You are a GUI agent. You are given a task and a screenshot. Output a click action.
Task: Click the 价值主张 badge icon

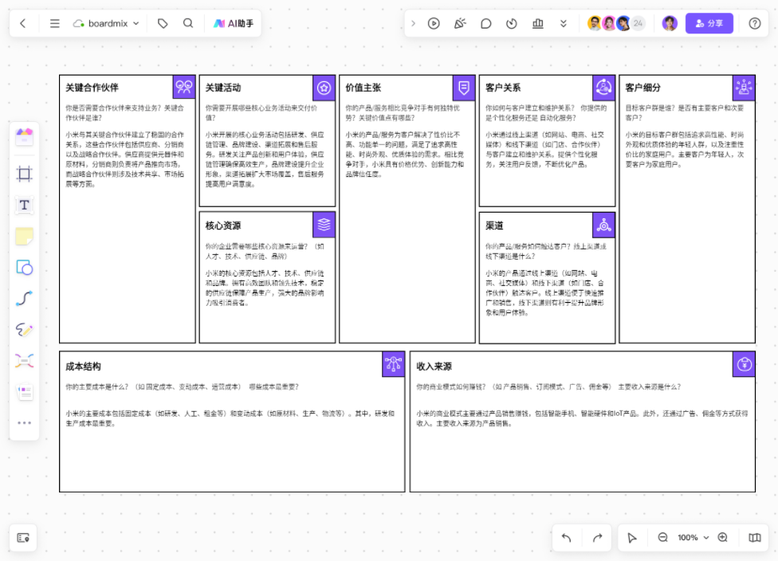[464, 88]
